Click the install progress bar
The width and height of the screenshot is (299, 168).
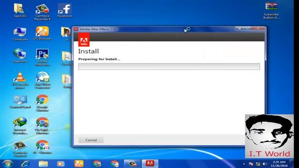[169, 66]
